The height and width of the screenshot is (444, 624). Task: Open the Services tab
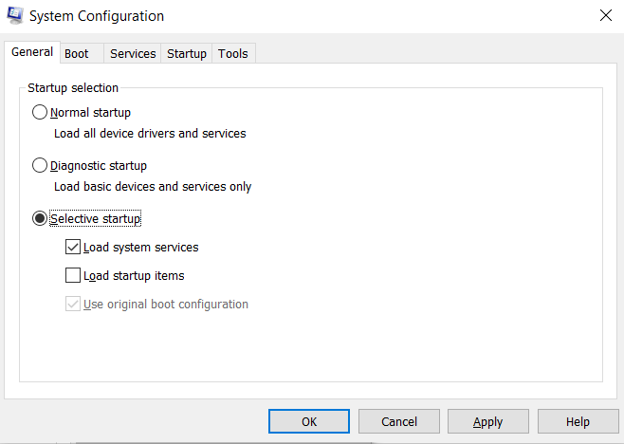(x=133, y=54)
